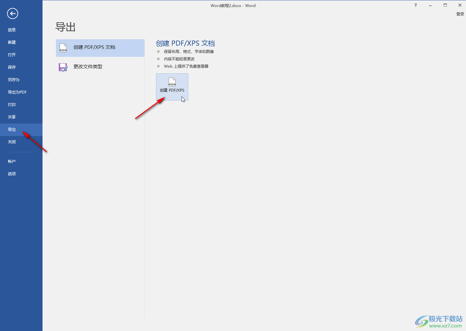Click the PDF/XPS document icon in the list
Screen dimensions: 466x331
(x=63, y=48)
